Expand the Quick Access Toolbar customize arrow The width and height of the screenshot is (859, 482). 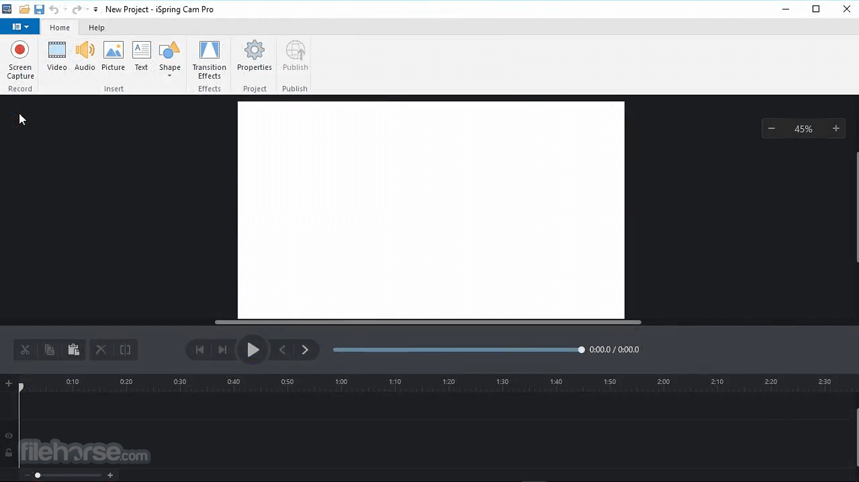click(x=96, y=10)
